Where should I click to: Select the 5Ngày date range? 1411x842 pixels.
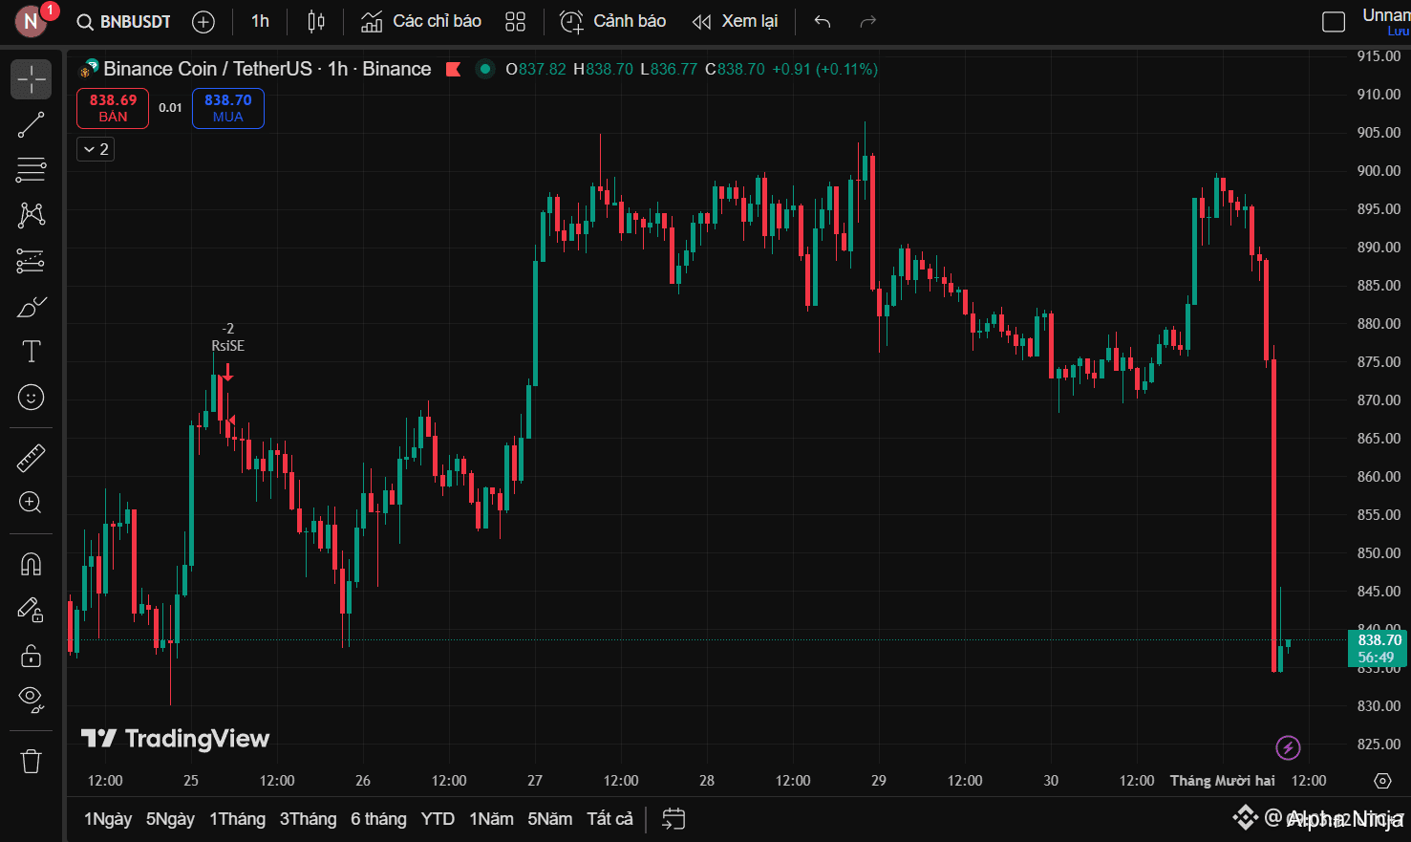pos(170,819)
